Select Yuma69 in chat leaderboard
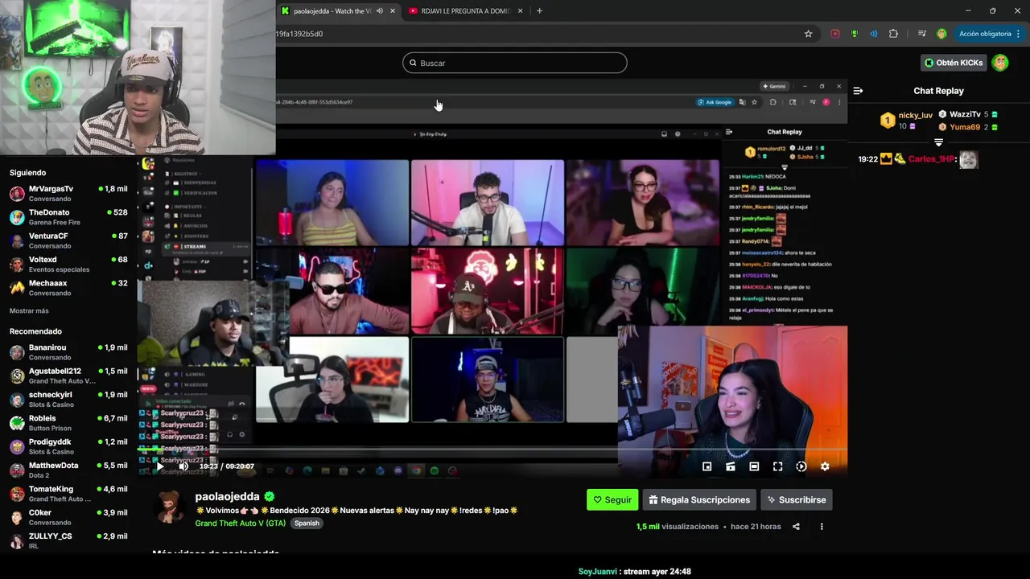The width and height of the screenshot is (1030, 579). pos(968,127)
